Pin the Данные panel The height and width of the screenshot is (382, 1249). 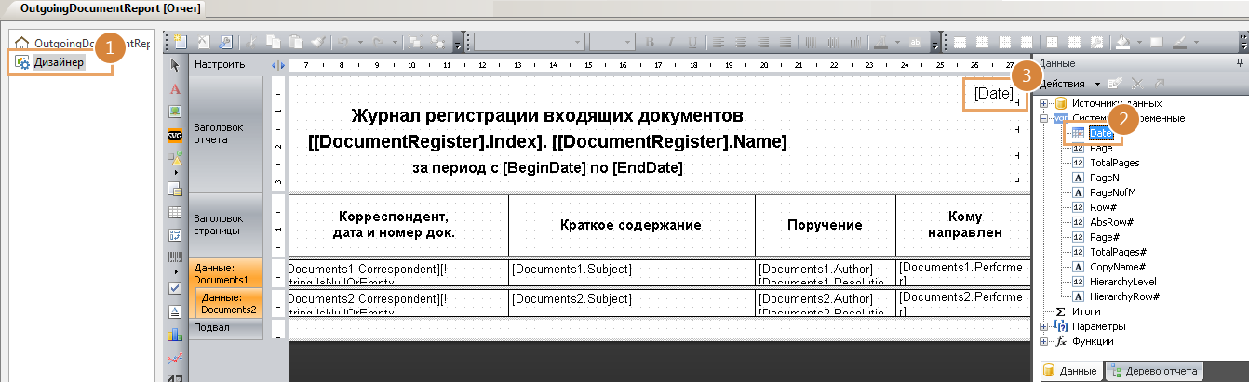tap(1241, 63)
